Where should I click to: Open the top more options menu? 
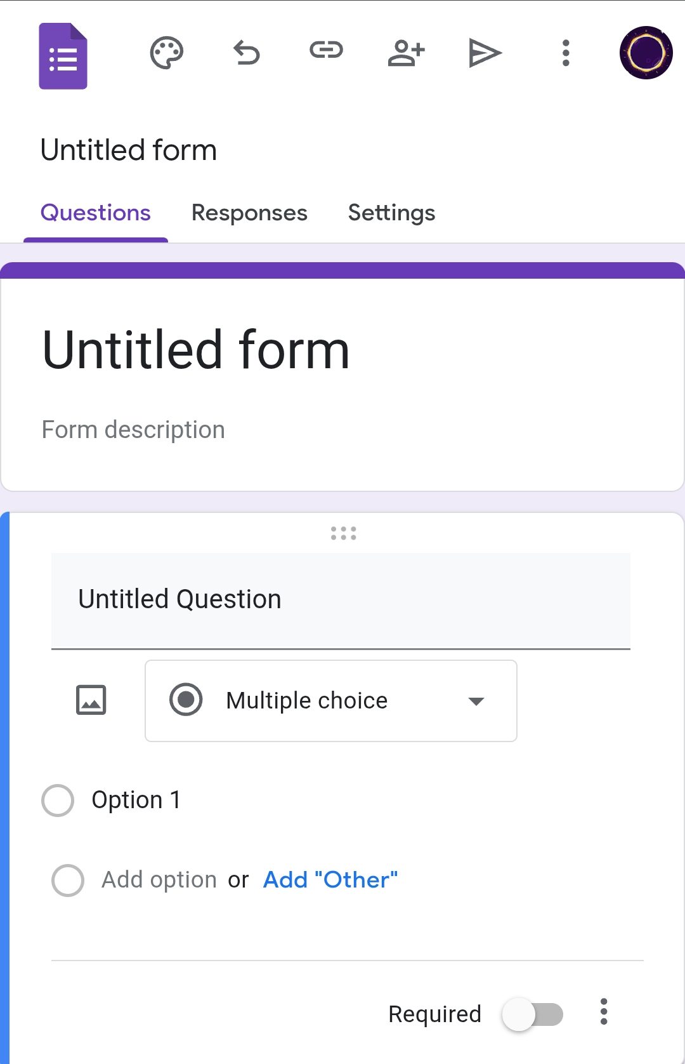pos(566,53)
